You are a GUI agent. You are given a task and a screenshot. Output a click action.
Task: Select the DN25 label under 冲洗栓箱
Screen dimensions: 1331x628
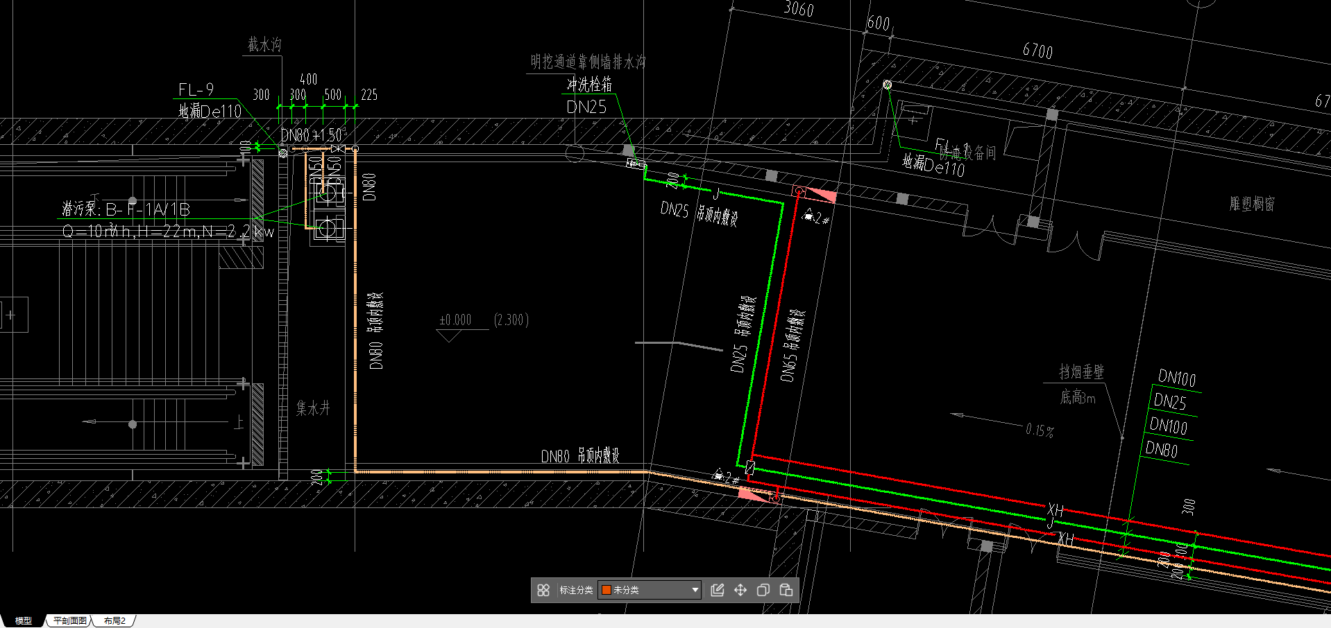point(586,107)
